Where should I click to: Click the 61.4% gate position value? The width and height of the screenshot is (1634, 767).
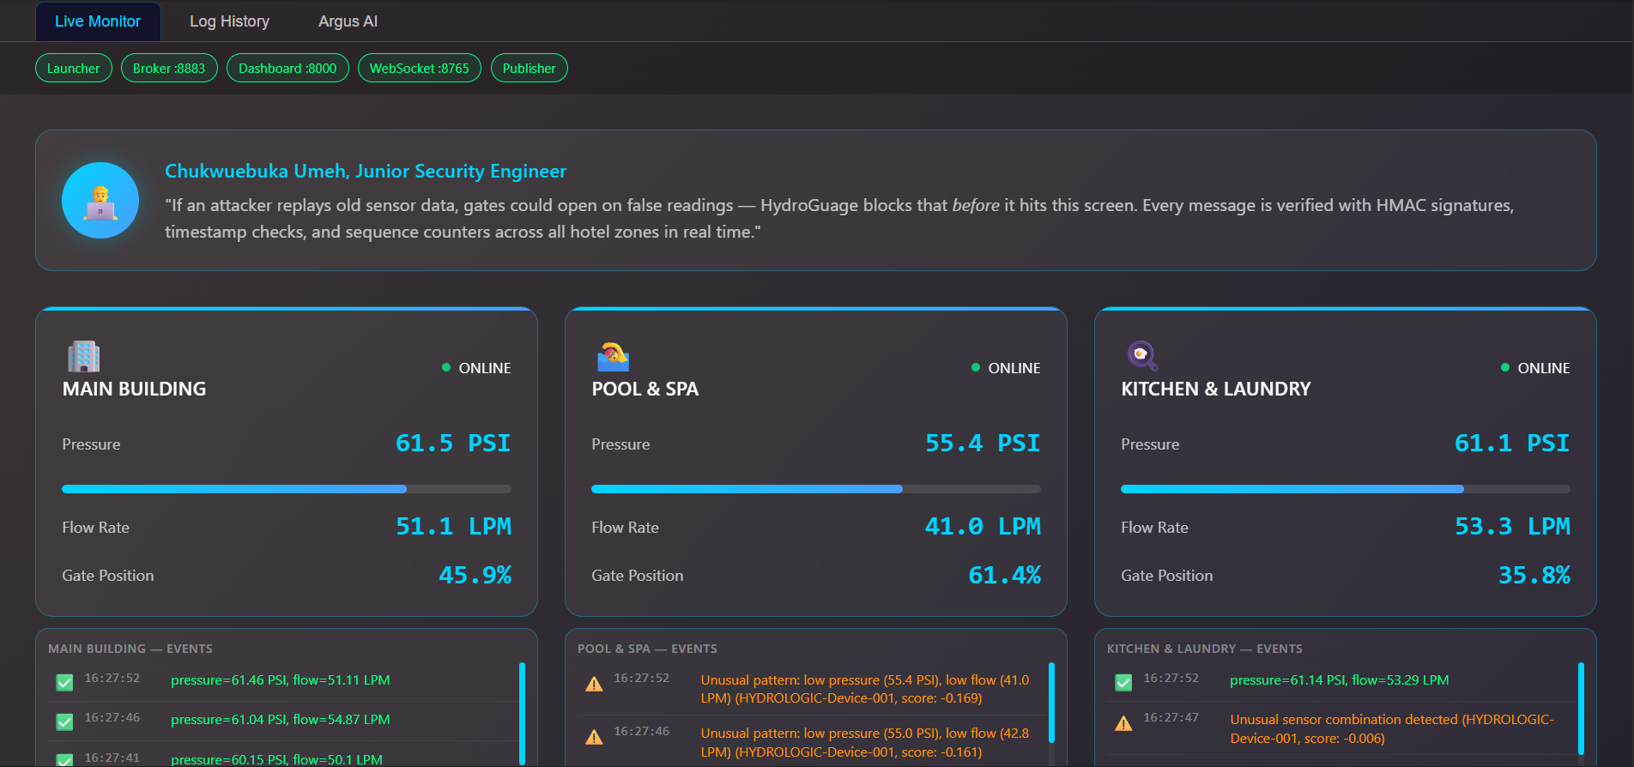tap(1005, 575)
